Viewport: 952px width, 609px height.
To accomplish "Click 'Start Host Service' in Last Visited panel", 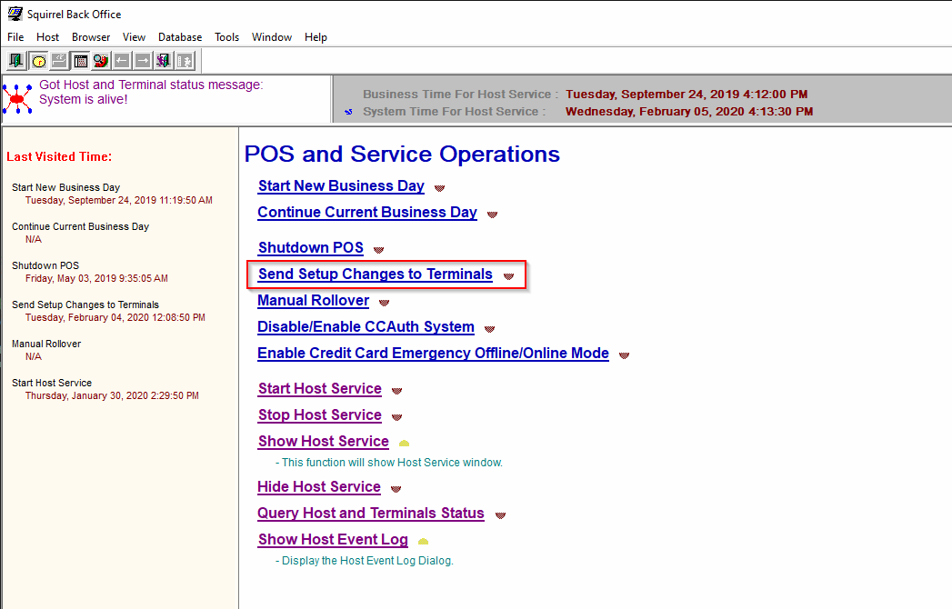I will pos(52,384).
